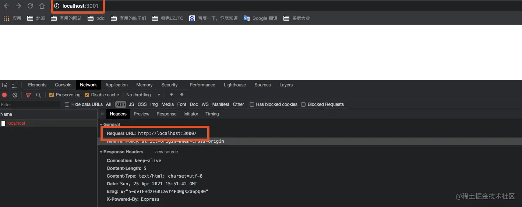Open the 有用的帖子们 bookmark folder

coord(128,18)
